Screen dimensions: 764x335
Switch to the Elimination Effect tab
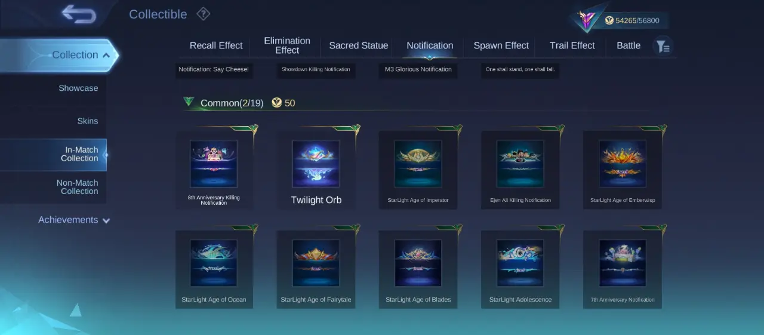287,45
